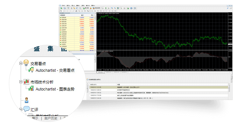Viewport: 245px width, 127px height.
Task: Open the chart Profiles toolbar icon
Action: [x=65, y=8]
